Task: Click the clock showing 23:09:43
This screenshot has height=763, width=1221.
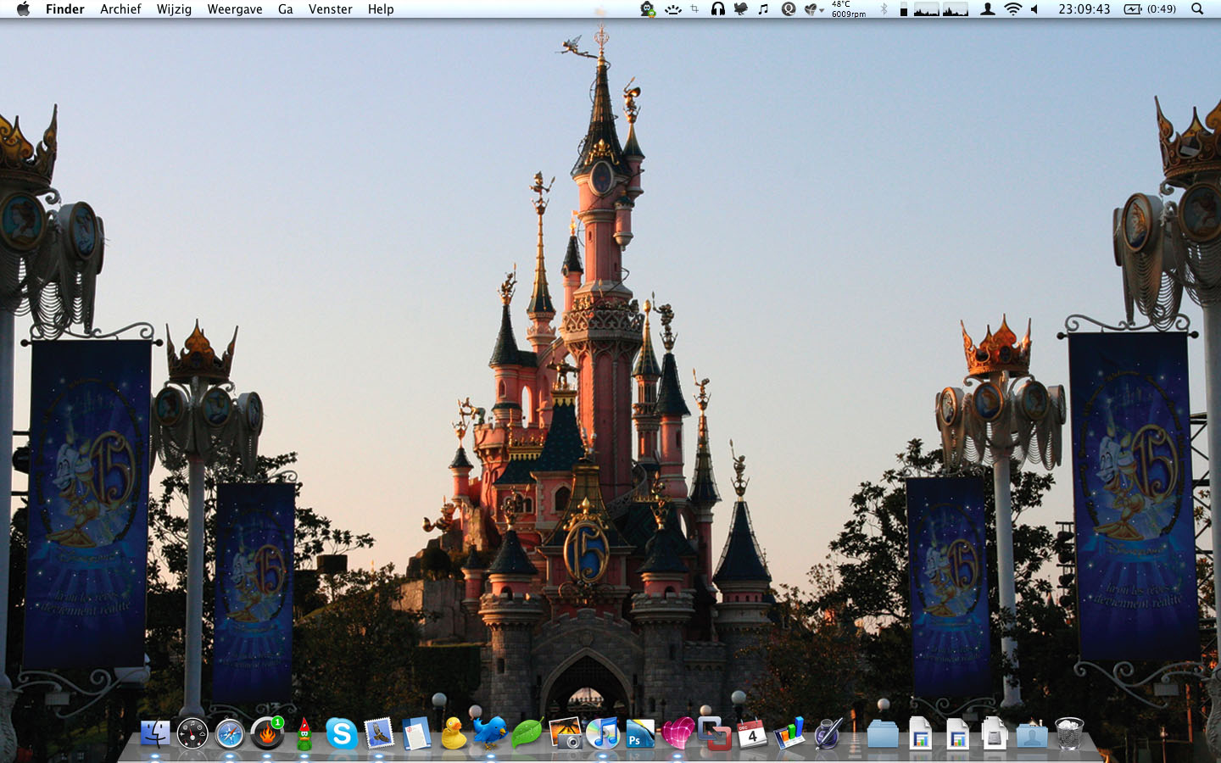Action: tap(1084, 9)
